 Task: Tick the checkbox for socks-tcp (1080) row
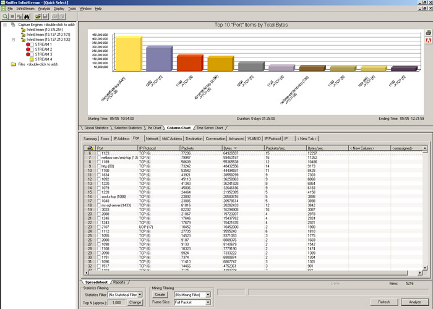click(x=99, y=197)
